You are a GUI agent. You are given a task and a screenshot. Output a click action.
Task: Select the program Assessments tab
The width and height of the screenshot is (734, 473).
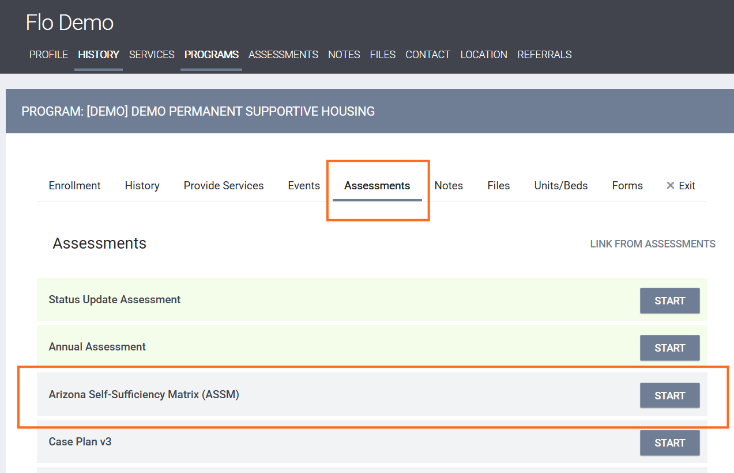pos(377,186)
